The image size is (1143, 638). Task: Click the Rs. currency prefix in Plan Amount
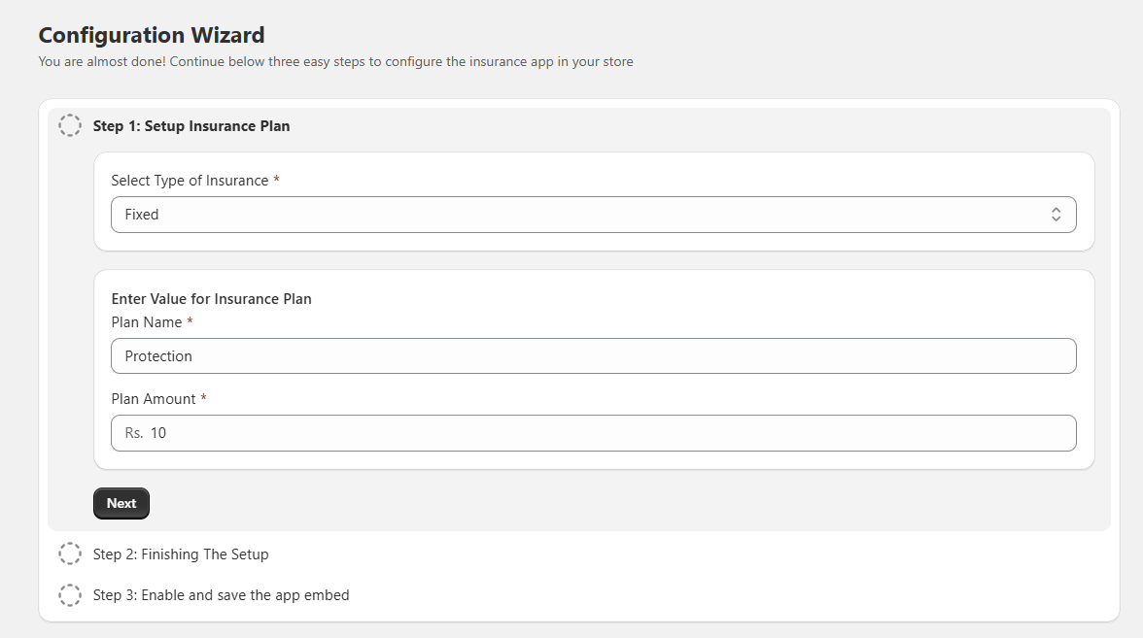point(133,433)
